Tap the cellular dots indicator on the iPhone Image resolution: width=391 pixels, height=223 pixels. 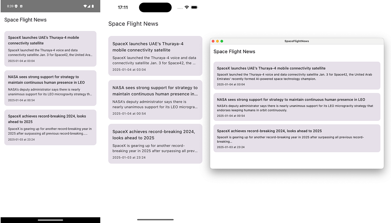pos(180,8)
